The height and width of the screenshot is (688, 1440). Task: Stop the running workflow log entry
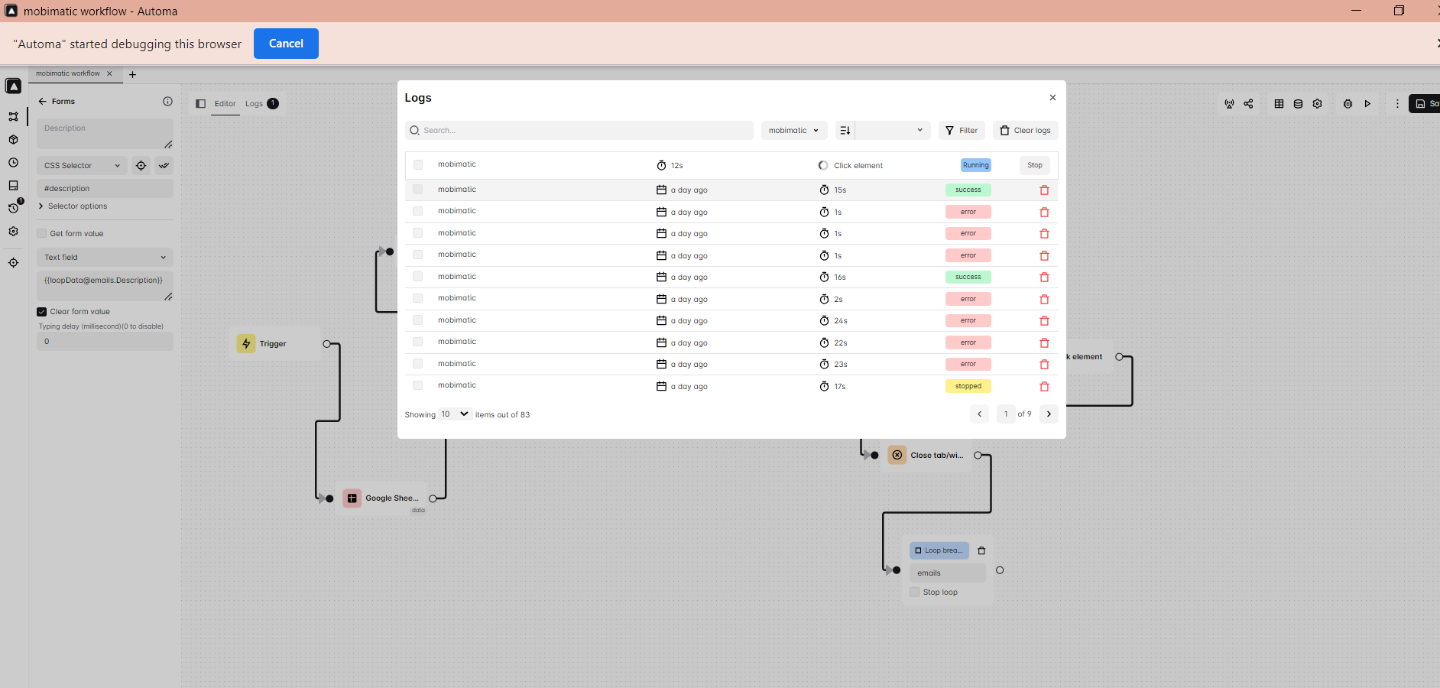1034,165
